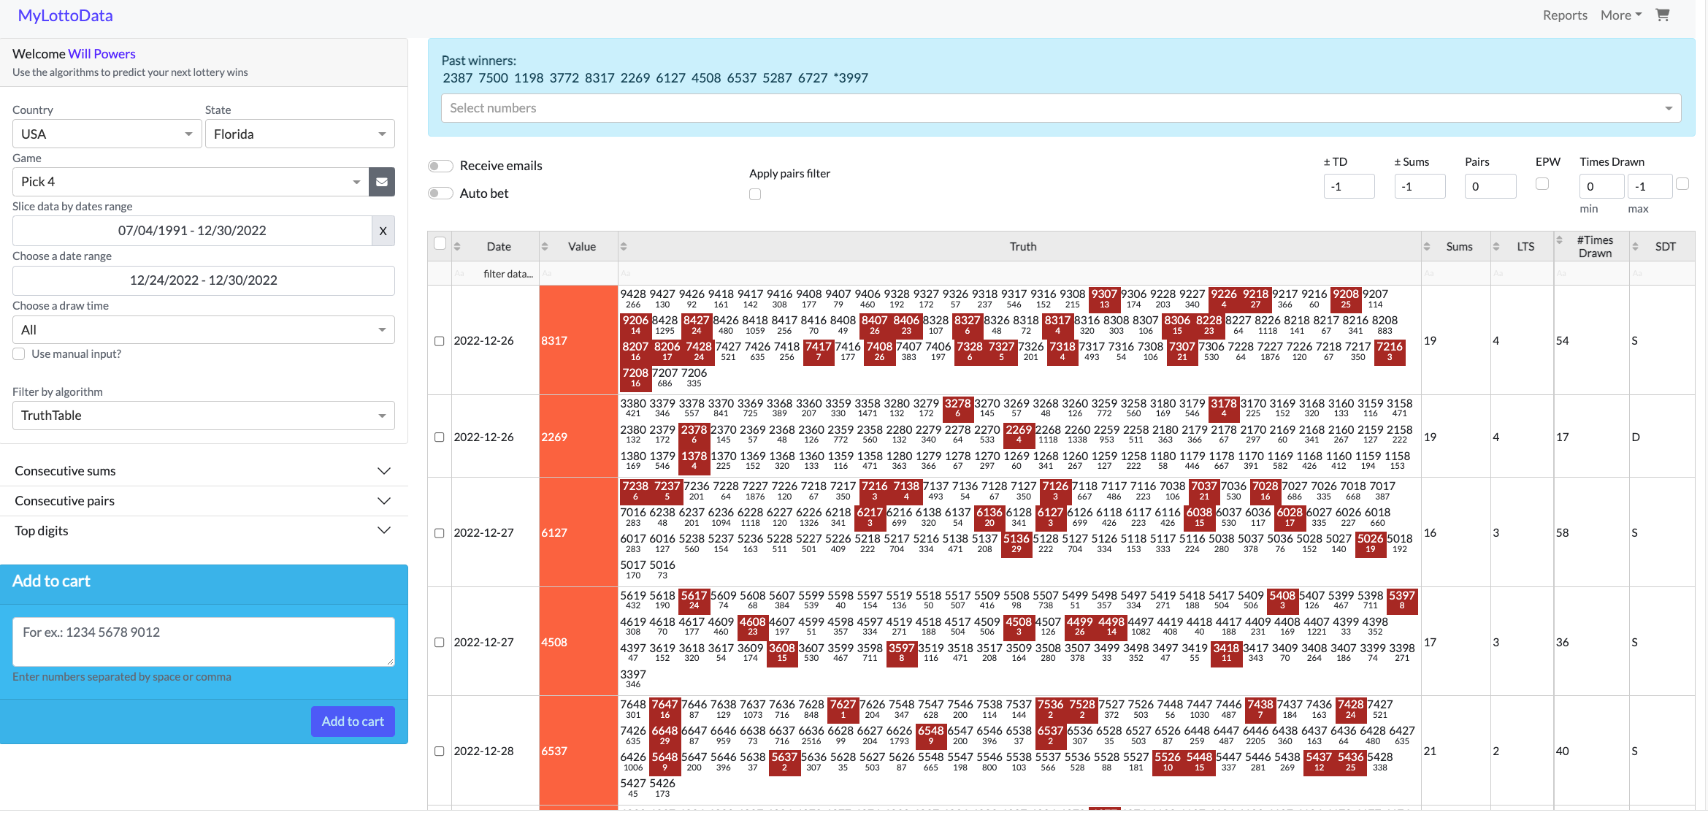
Task: Check the select-all table header checkbox
Action: pyautogui.click(x=440, y=243)
